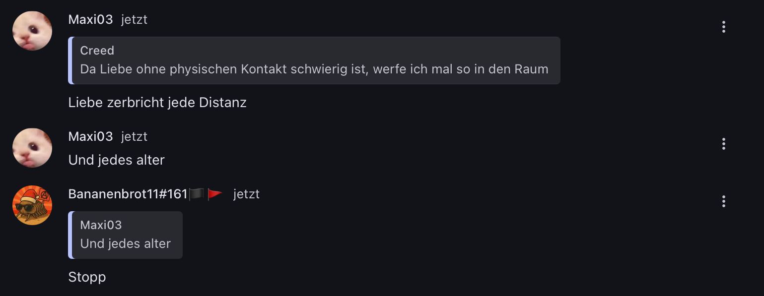Viewport: 764px width, 296px height.
Task: Click the quoted "Und jedes alter" text inside the reply
Action: tap(125, 244)
